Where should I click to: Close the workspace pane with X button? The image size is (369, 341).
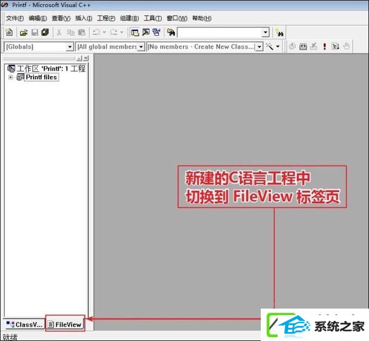pyautogui.click(x=86, y=58)
